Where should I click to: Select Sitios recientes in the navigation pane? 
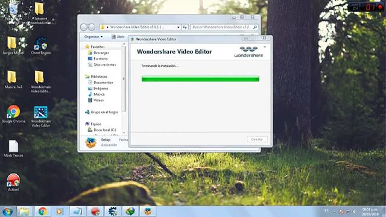[104, 64]
